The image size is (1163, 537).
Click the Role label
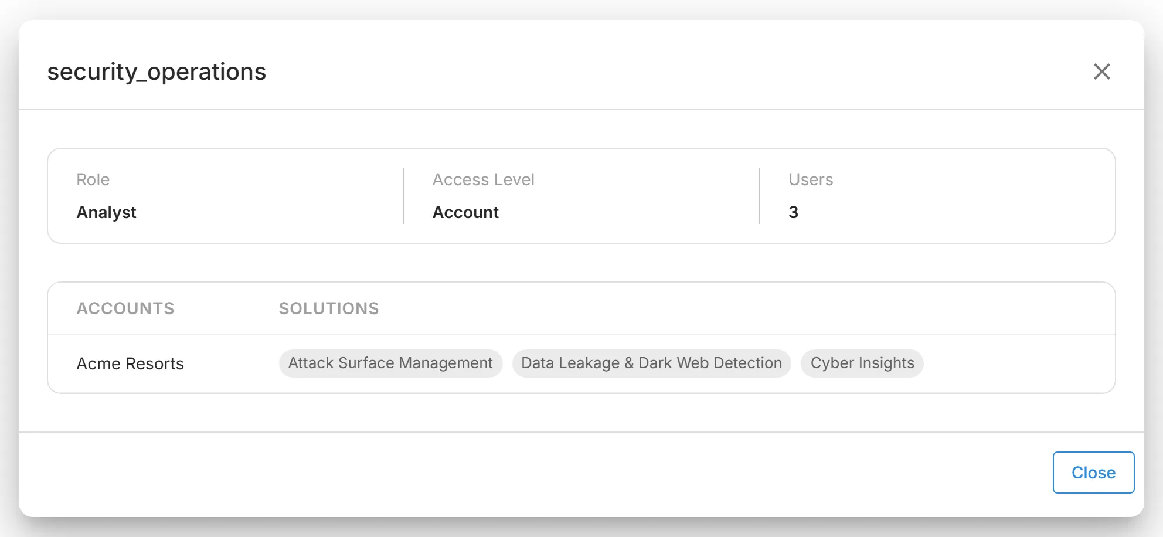[x=93, y=179]
